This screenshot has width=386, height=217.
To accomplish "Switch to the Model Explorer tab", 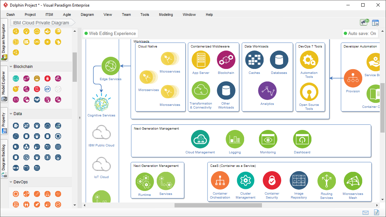I will (x=4, y=84).
